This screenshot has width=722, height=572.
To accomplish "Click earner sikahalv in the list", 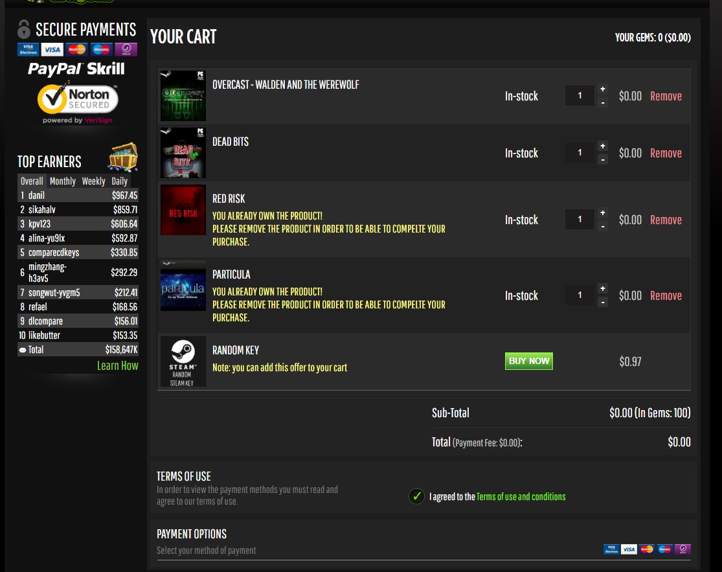I will coord(78,209).
